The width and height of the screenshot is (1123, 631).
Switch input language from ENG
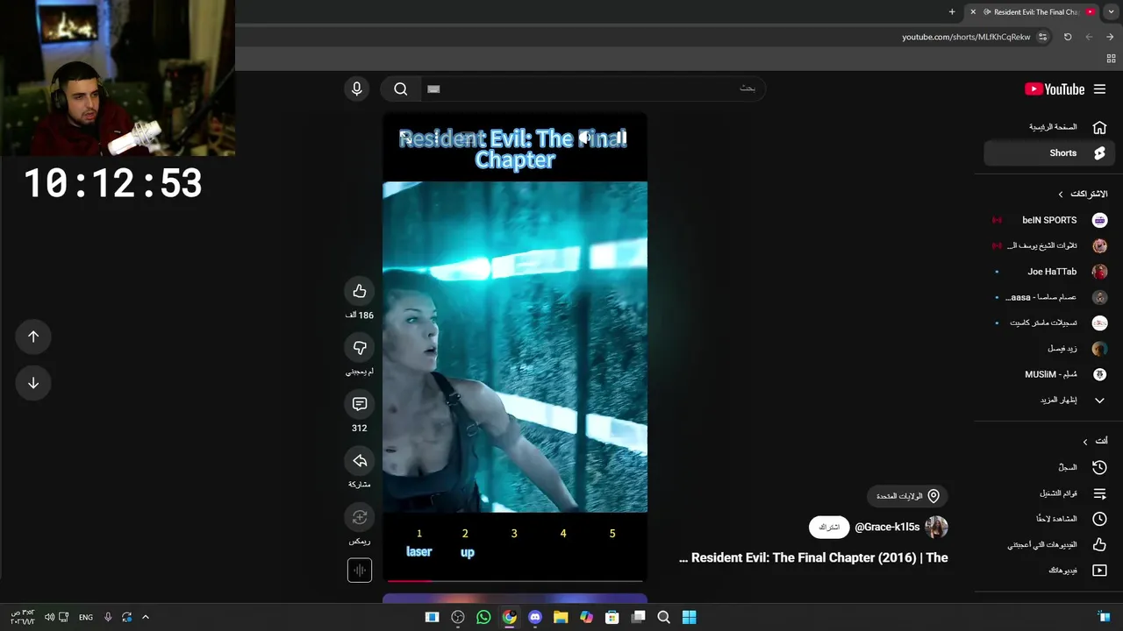[x=86, y=617]
